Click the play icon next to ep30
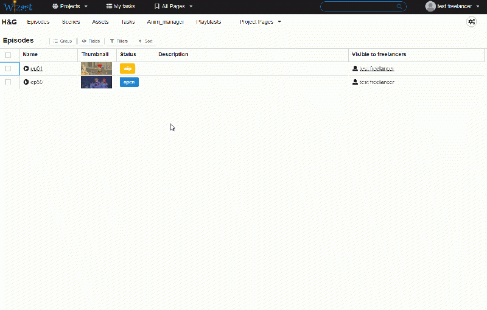Image resolution: width=487 pixels, height=310 pixels. pos(26,82)
